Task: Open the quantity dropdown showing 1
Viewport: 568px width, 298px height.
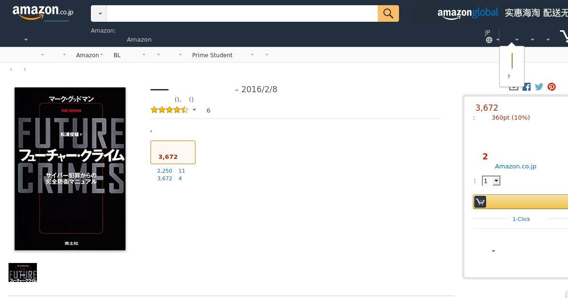Action: 491,181
